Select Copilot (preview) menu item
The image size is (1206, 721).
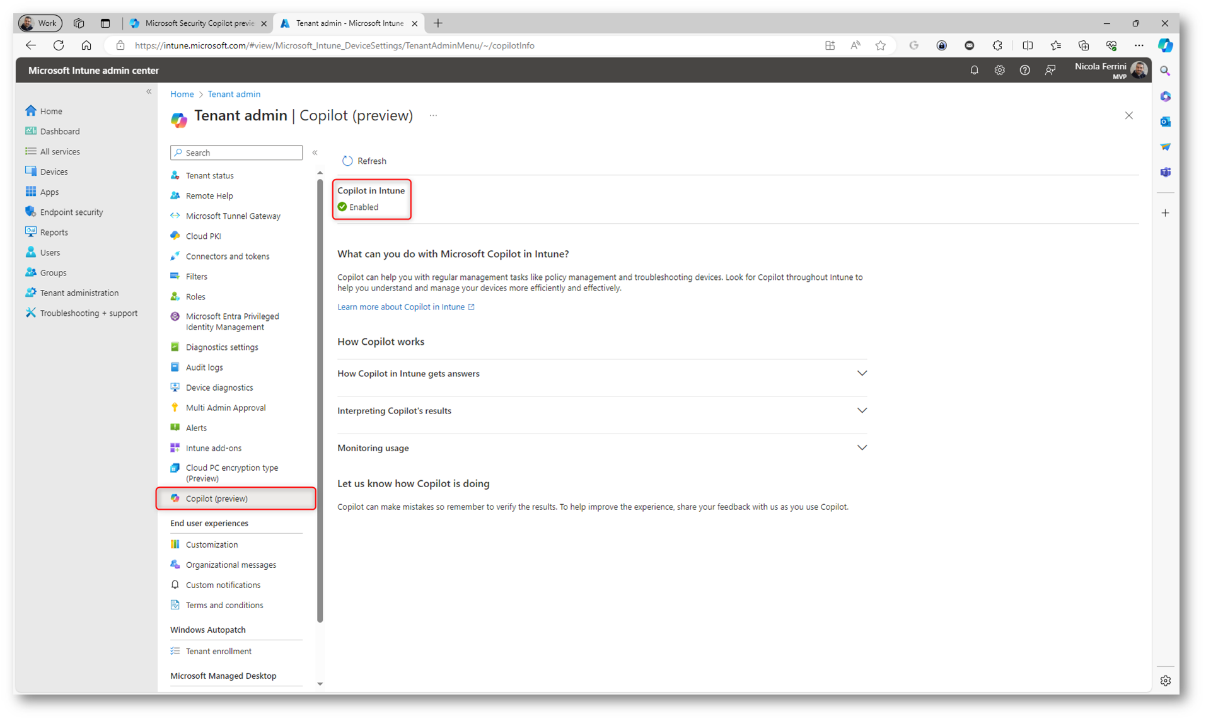[x=236, y=498]
